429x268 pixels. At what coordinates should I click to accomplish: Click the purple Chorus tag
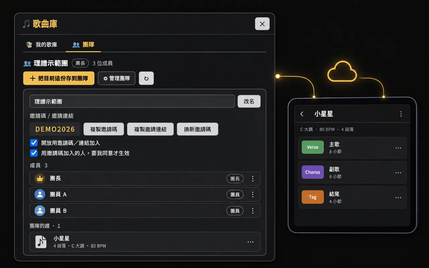313,172
